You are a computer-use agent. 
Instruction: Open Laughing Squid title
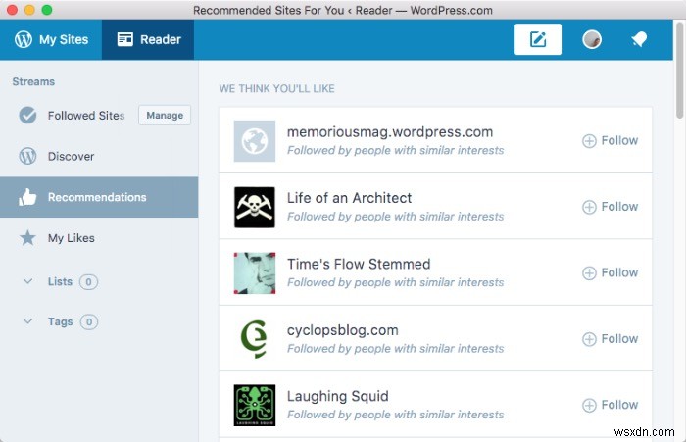pos(338,396)
